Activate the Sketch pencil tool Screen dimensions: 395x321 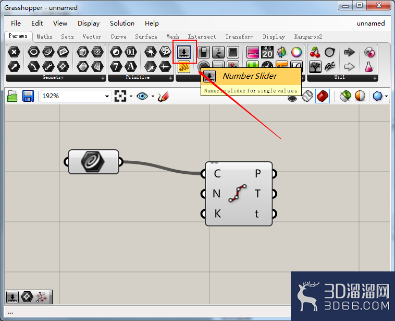click(x=163, y=96)
